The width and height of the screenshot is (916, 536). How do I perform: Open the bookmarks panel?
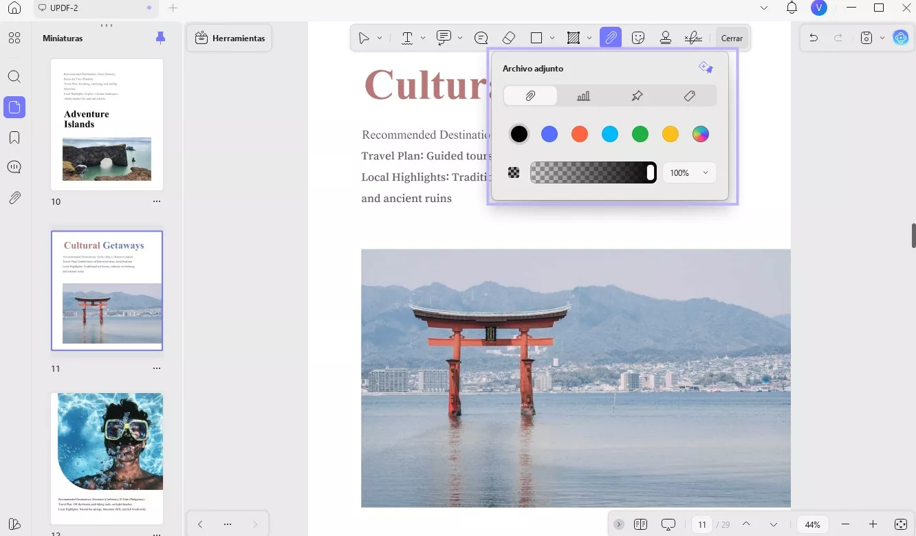click(x=14, y=137)
